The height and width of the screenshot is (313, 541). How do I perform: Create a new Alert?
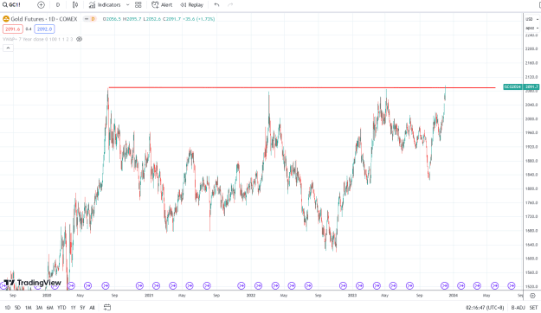point(162,5)
